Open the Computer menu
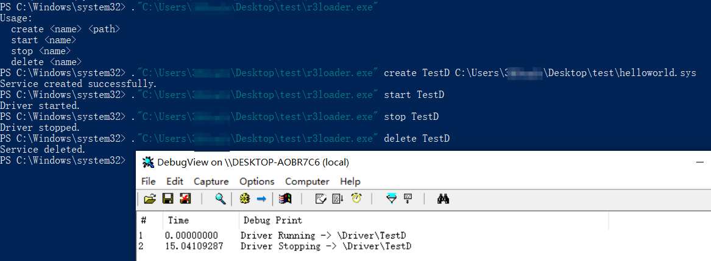Viewport: 711px width, 261px height. 307,181
